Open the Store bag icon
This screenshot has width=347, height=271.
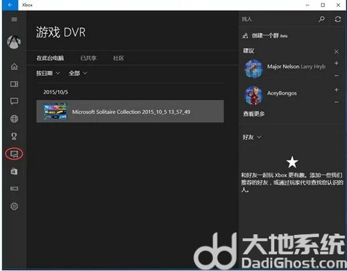(x=14, y=172)
